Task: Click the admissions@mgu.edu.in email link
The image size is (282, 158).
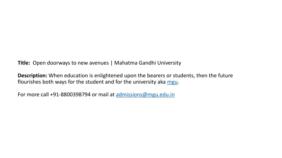Action: click(145, 95)
